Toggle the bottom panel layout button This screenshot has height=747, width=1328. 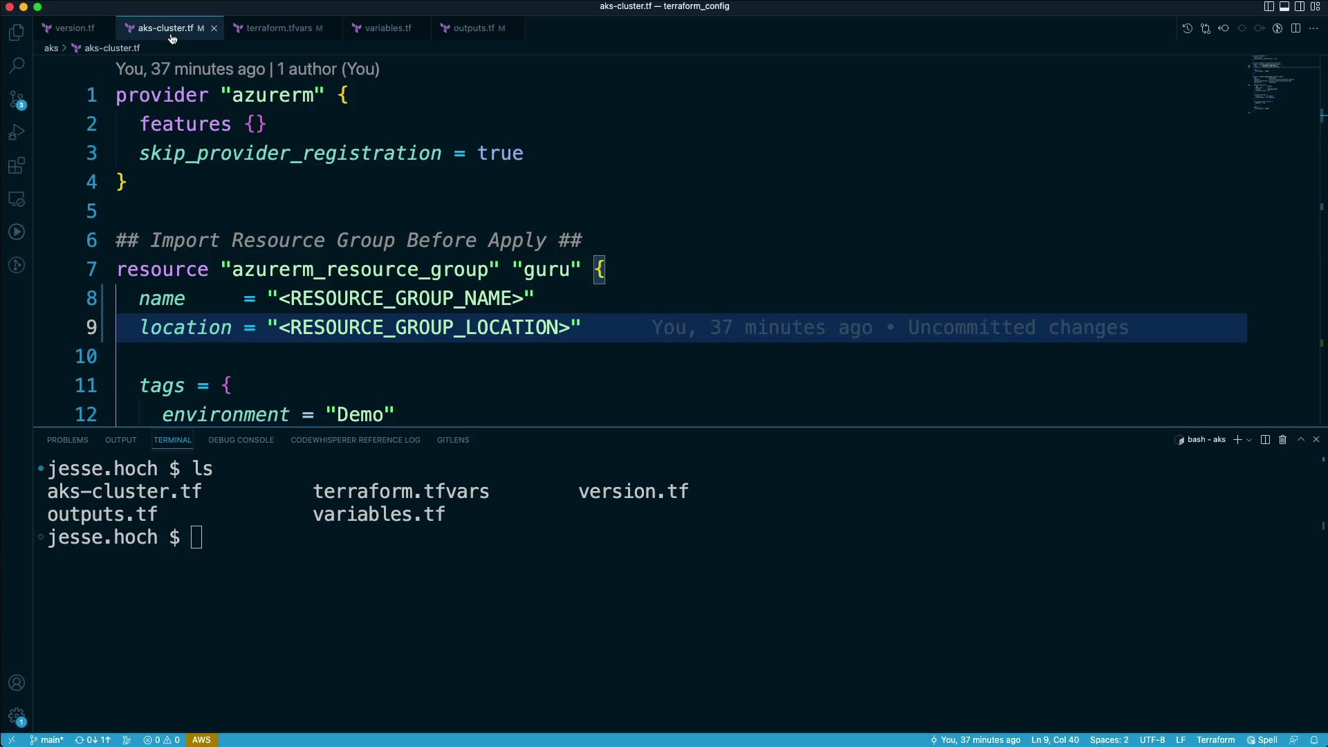1284,6
